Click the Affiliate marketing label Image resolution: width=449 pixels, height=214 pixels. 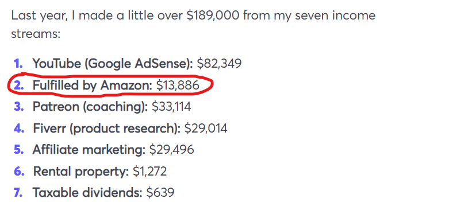89,150
